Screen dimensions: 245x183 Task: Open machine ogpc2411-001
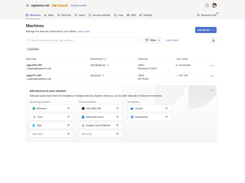point(34,65)
